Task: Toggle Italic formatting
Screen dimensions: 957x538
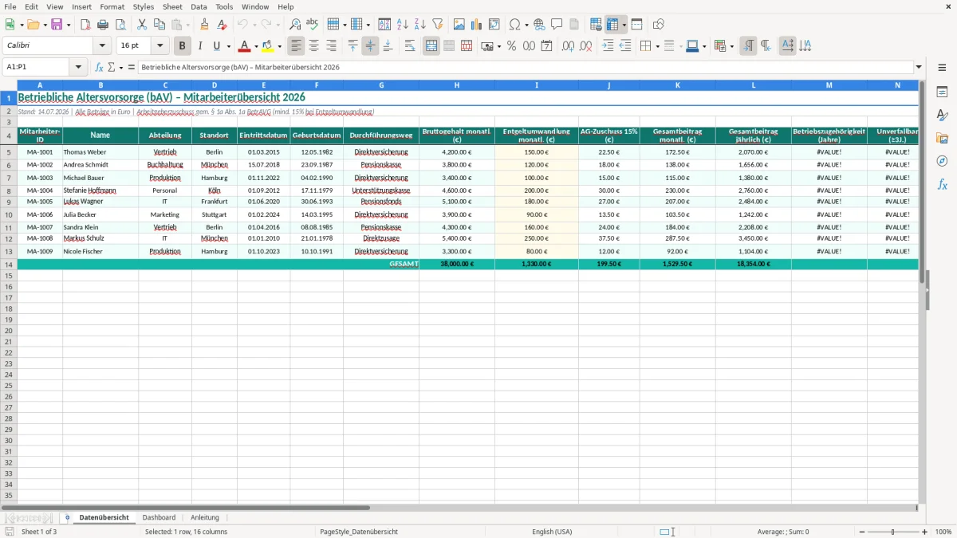Action: pos(200,46)
